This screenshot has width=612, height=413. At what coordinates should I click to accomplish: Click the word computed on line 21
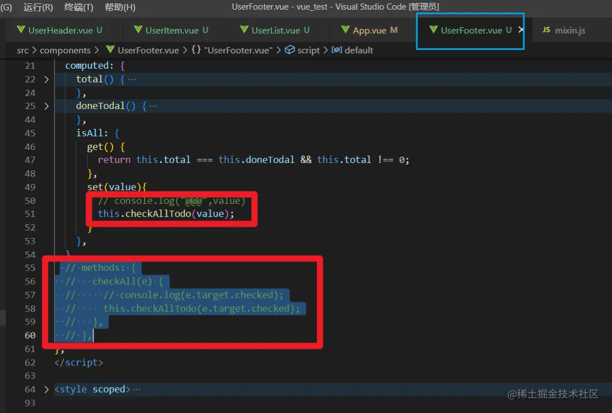(x=87, y=65)
